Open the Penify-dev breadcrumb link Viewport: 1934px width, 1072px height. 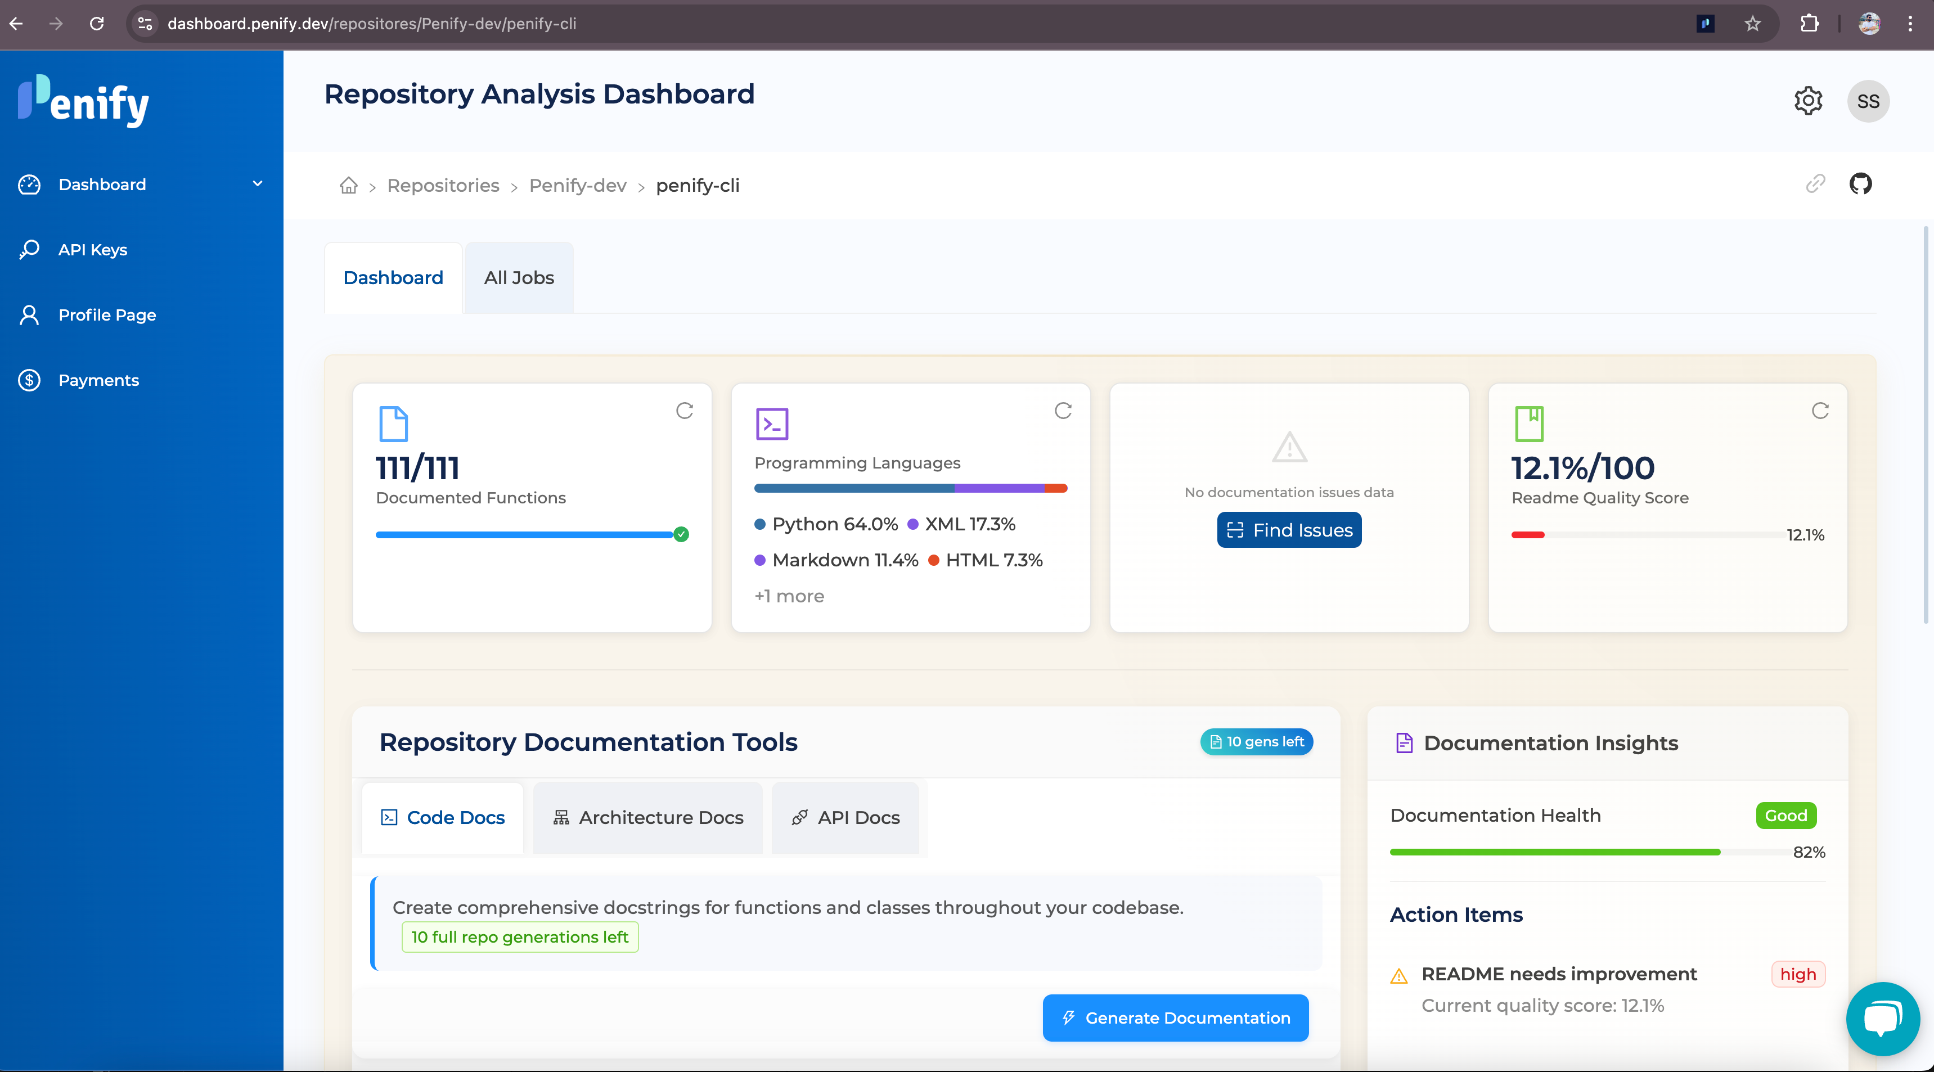[577, 186]
